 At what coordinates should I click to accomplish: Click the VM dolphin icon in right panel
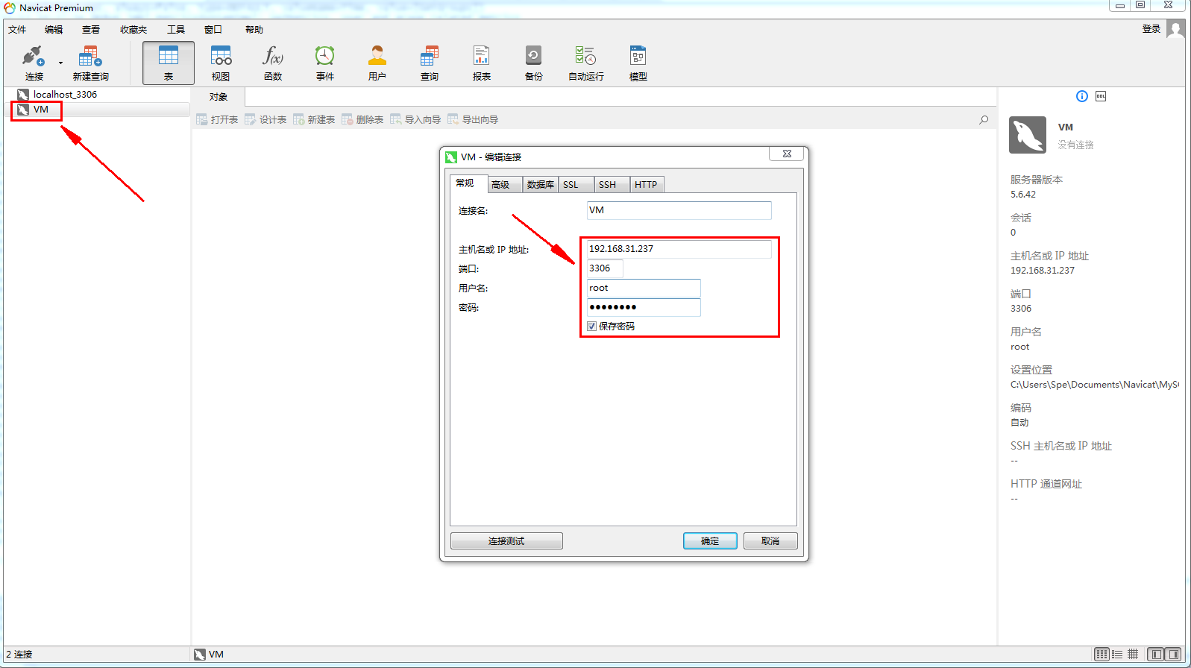point(1028,135)
